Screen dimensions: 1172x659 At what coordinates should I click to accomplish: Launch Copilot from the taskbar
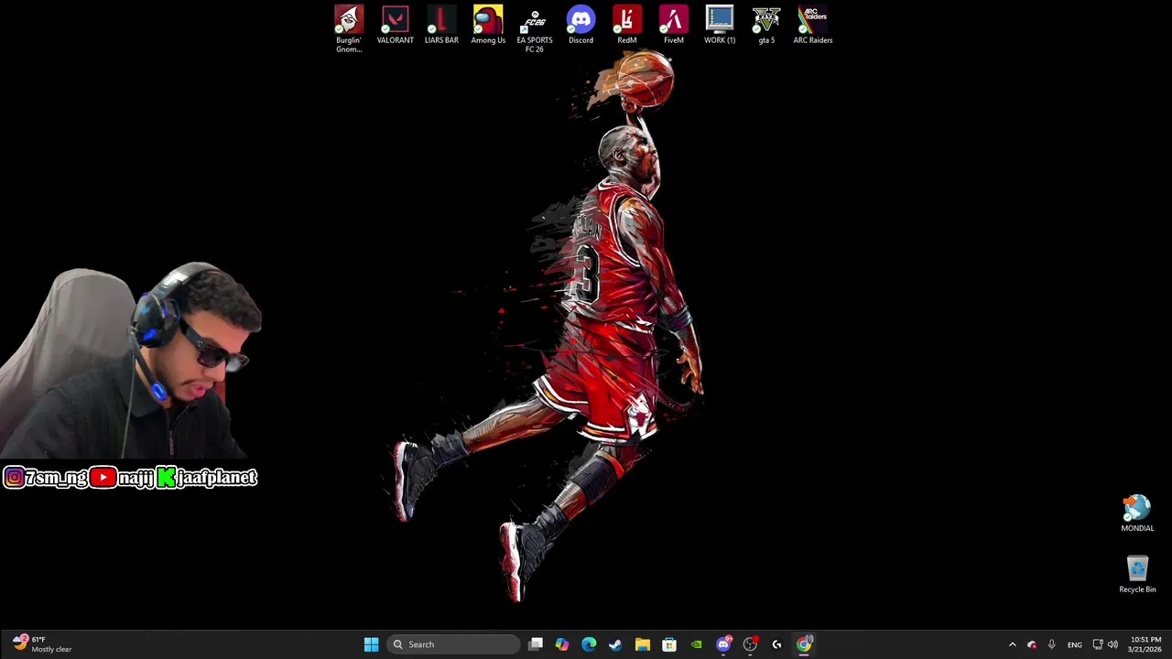click(x=562, y=644)
